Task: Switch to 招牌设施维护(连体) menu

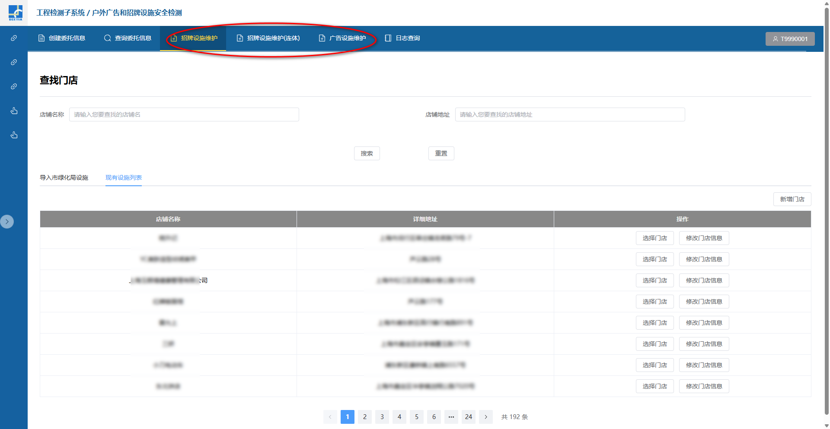Action: pyautogui.click(x=268, y=38)
